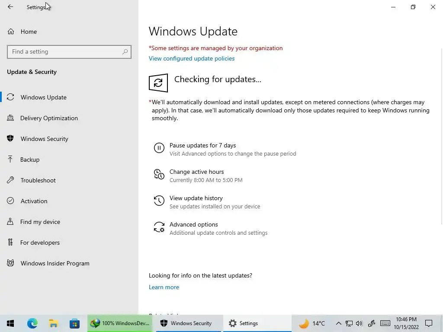This screenshot has height=332, width=443.
Task: Click the Delivery Optimization icon
Action: [x=10, y=118]
